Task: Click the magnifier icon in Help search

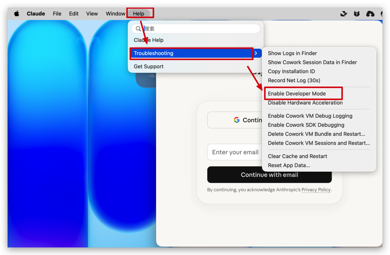Action: pos(138,29)
